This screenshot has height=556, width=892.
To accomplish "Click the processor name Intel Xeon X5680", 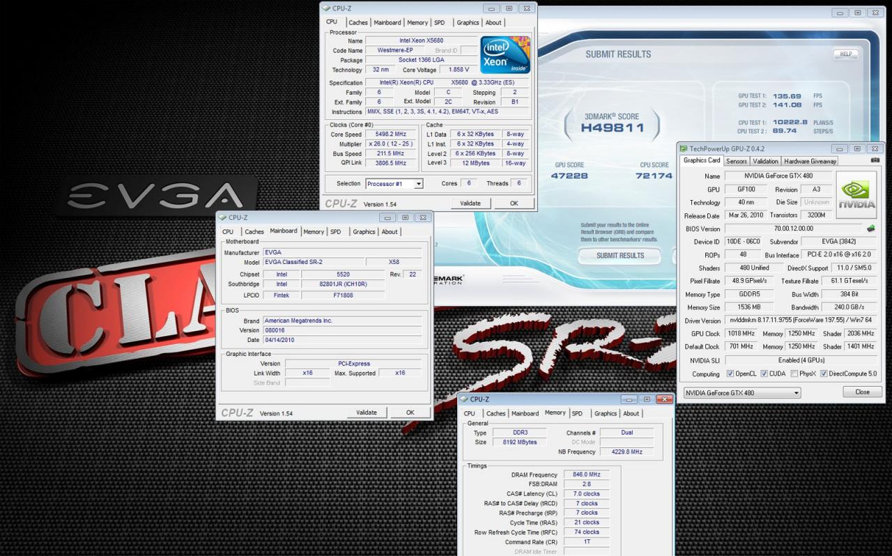I will (x=421, y=40).
